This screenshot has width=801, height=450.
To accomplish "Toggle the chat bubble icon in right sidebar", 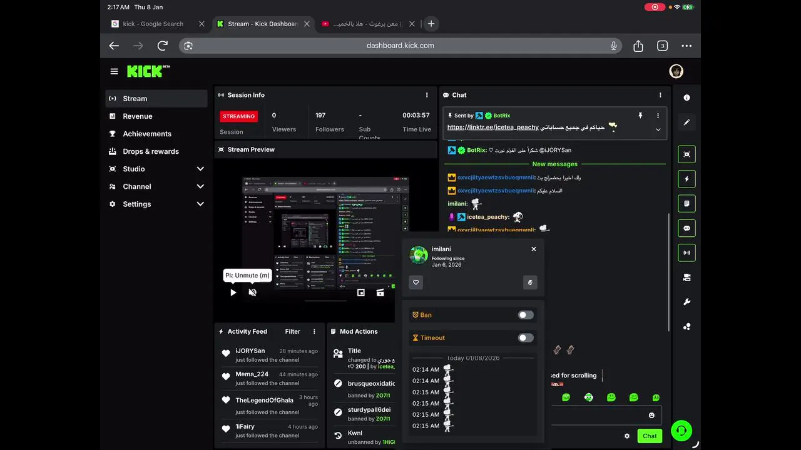I will tap(686, 228).
